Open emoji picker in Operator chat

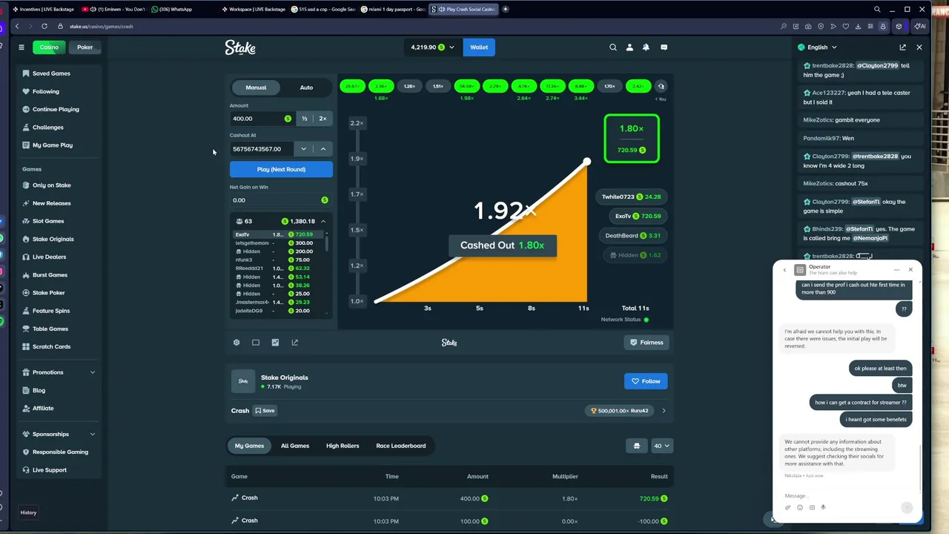click(x=800, y=508)
